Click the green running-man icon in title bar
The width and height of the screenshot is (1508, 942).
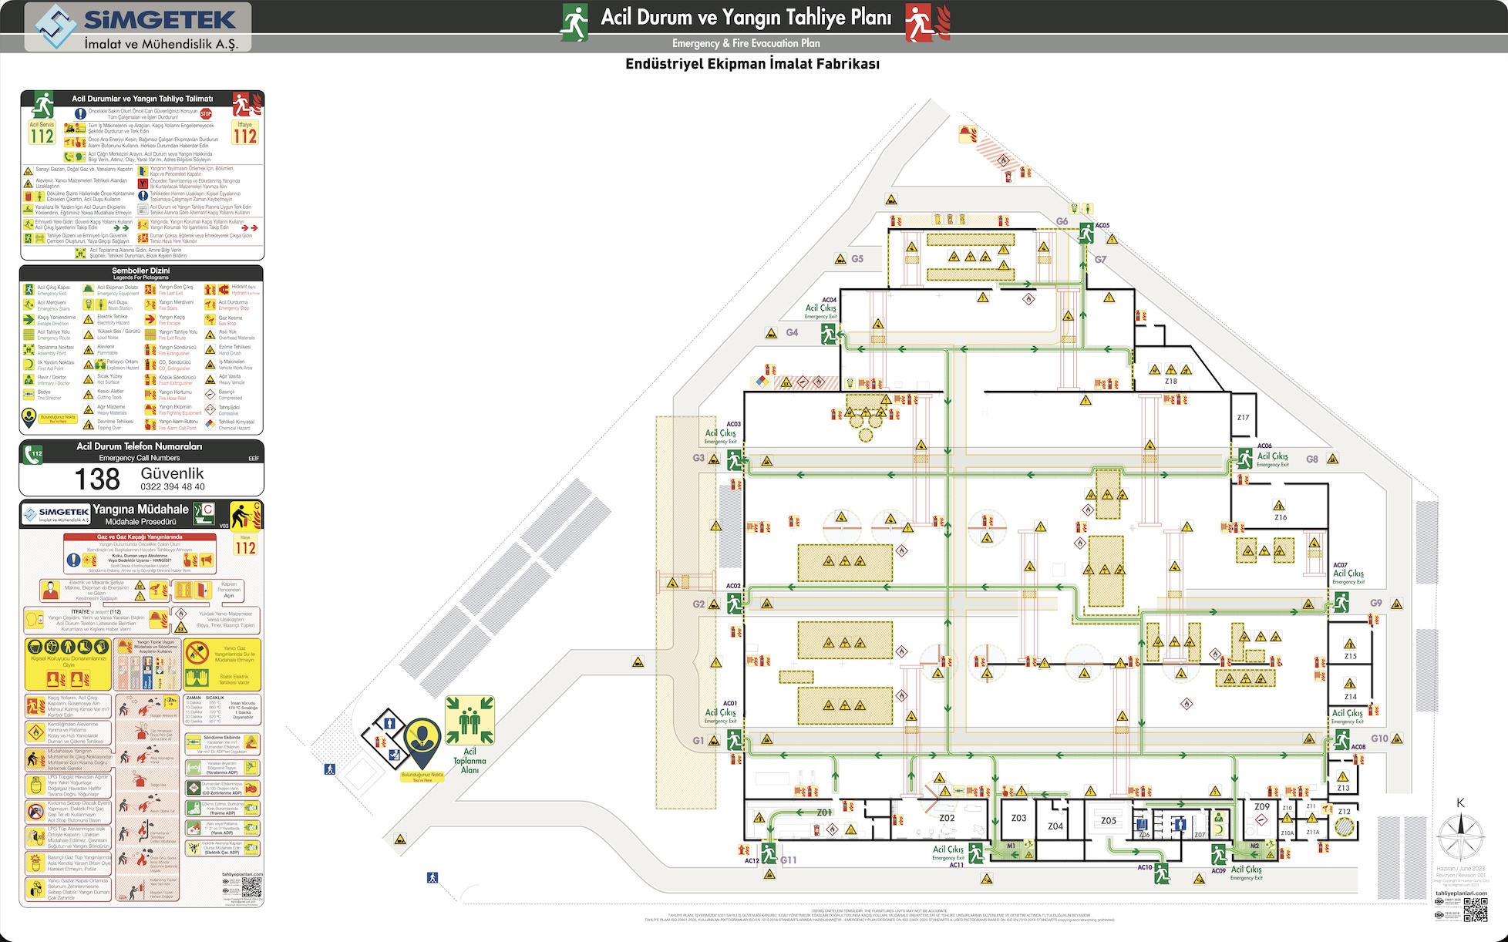point(574,22)
